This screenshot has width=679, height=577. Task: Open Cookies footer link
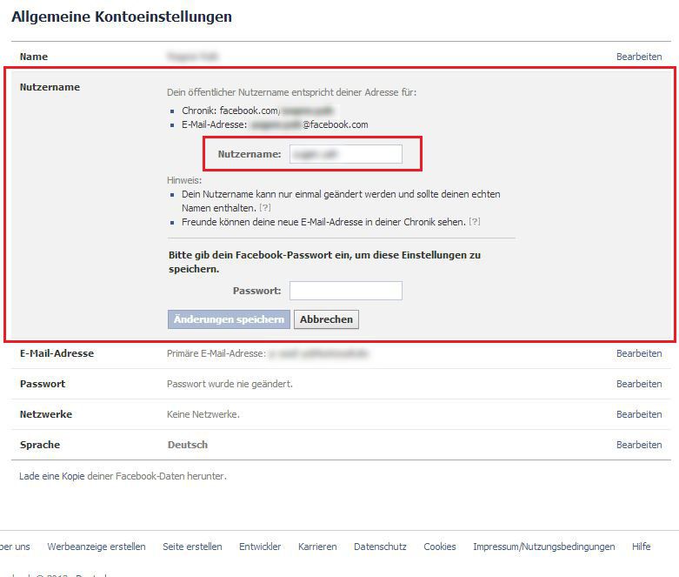click(x=440, y=547)
